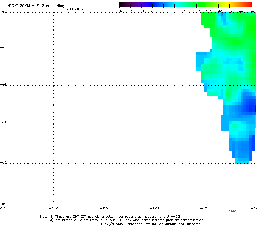The width and height of the screenshot is (258, 226).
Task: Click the -13 label on the color scale
Action: [129, 11]
